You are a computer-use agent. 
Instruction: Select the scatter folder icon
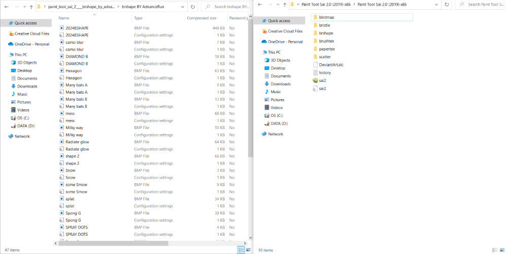315,57
